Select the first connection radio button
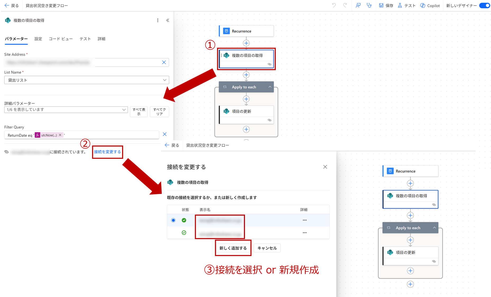Viewport: 491px width, 297px height. (x=173, y=220)
